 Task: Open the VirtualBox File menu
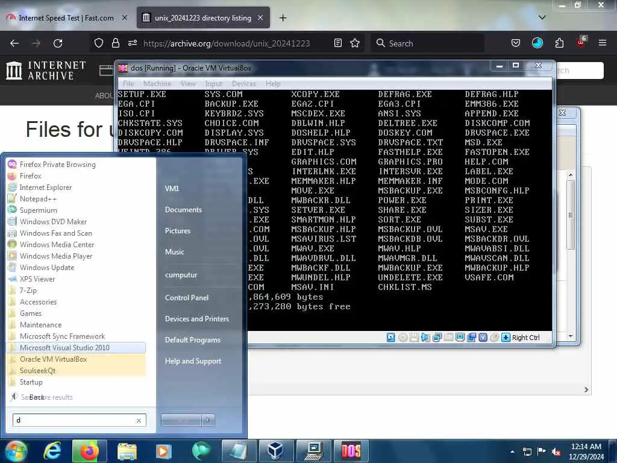coord(128,83)
